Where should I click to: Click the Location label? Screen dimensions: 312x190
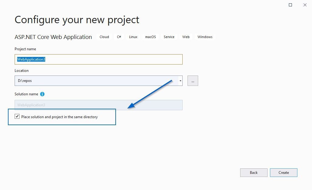click(22, 71)
